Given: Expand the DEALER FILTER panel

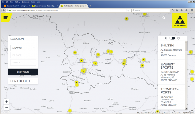Looking at the screenshot, I should pyautogui.click(x=36, y=81).
